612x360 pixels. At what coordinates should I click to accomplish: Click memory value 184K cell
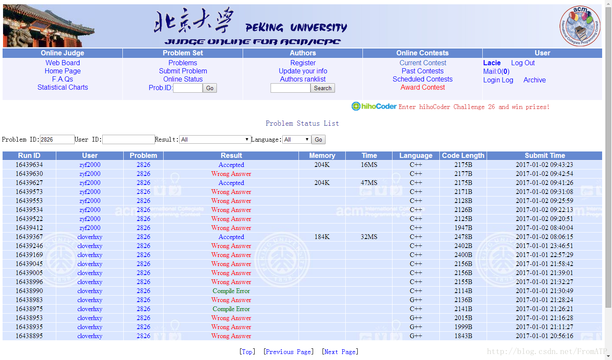coord(322,237)
